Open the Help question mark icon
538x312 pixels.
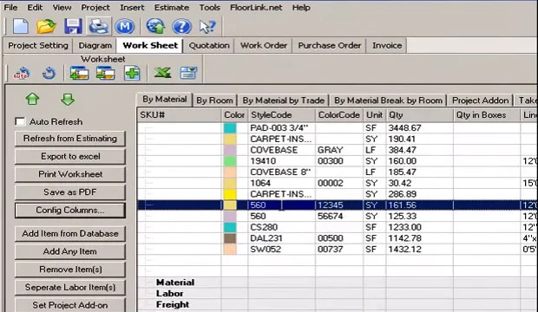pos(181,26)
